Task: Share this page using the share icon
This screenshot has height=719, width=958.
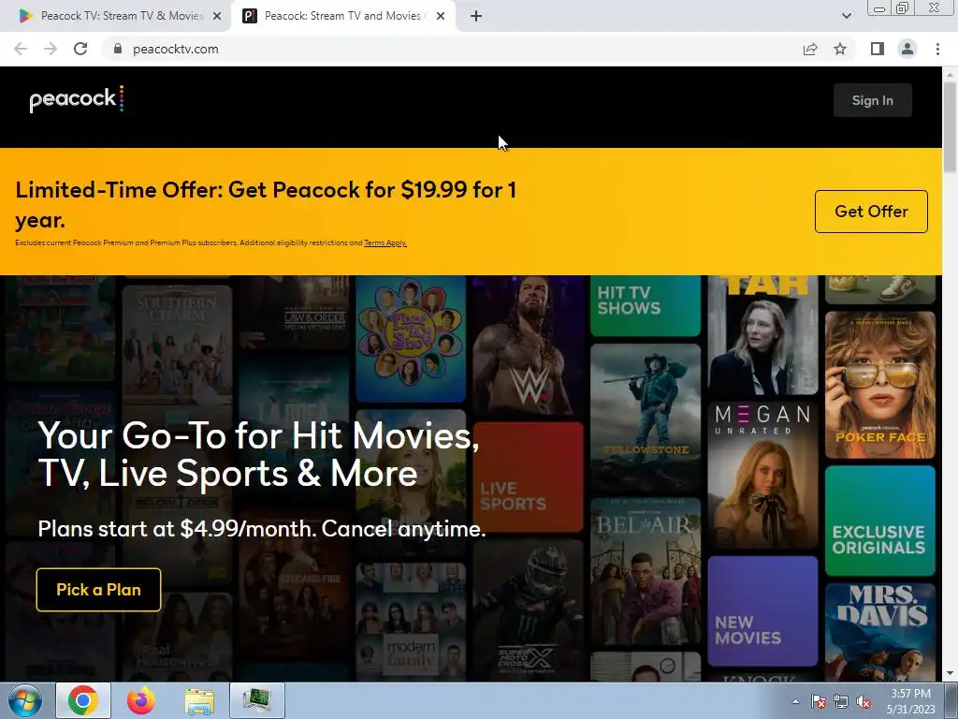Action: 810,49
